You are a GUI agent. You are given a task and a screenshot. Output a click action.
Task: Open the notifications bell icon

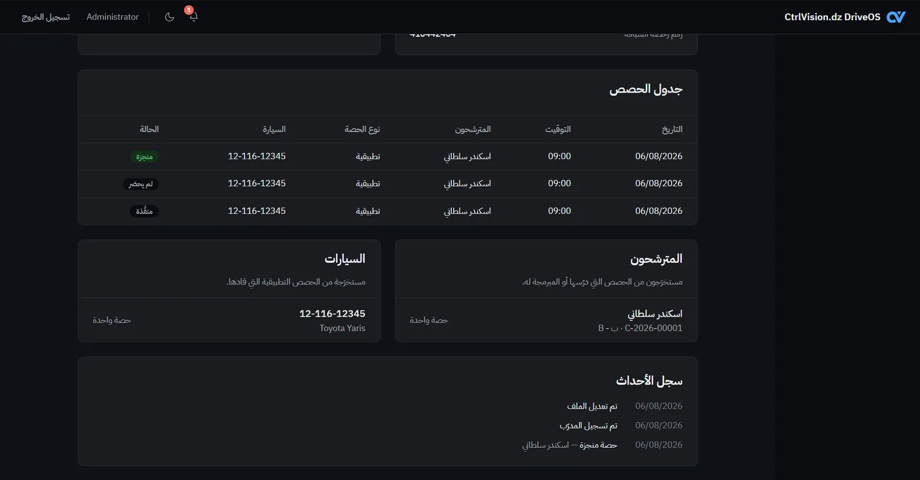pos(194,17)
